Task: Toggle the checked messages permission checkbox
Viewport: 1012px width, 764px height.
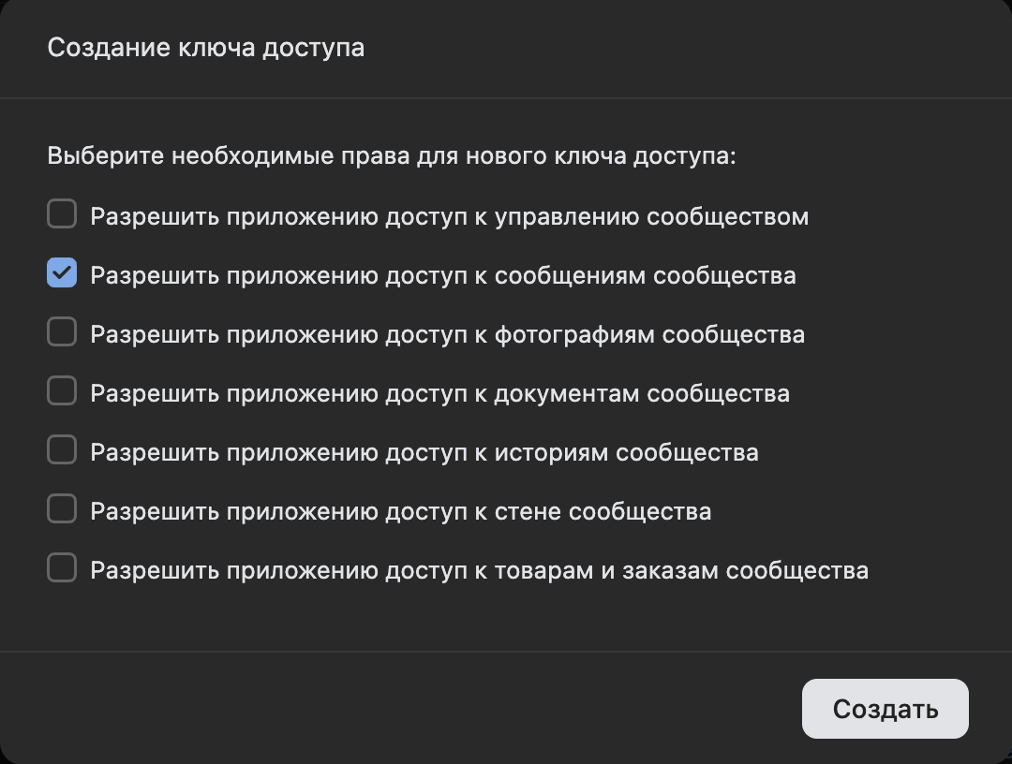Action: pyautogui.click(x=61, y=272)
